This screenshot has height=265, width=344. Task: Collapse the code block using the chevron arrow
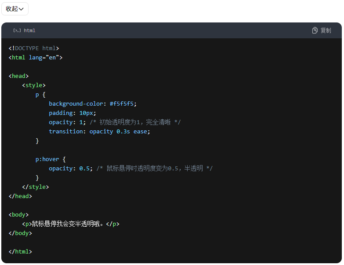pos(22,9)
